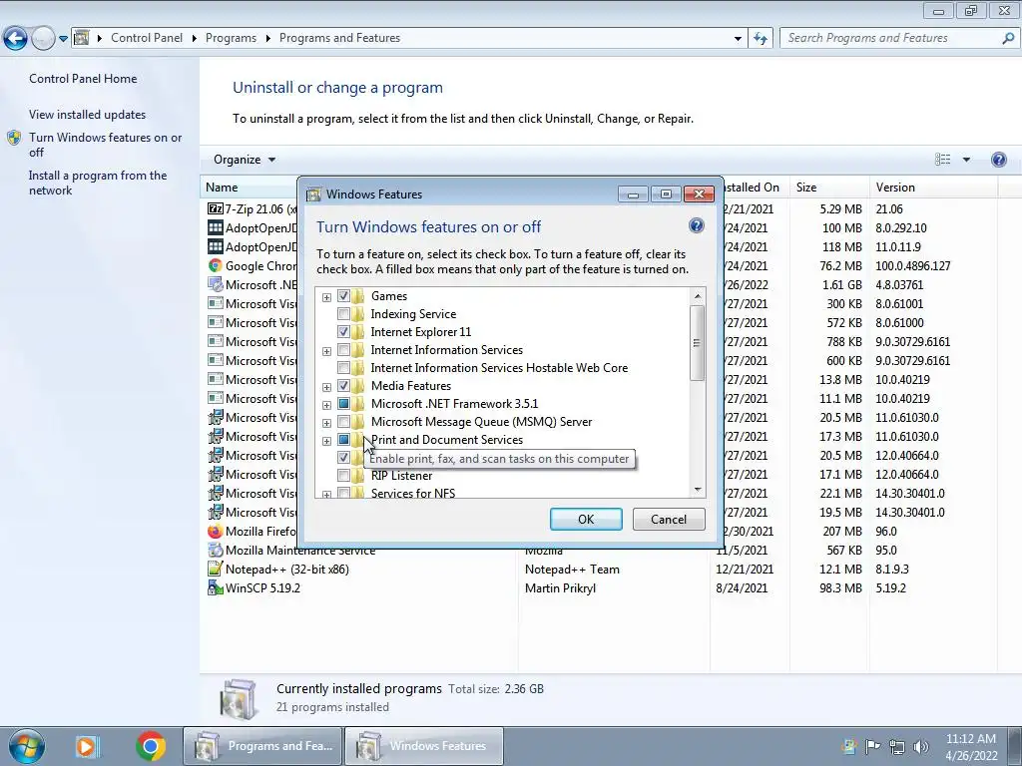Click Programs in the breadcrumb path
1022x766 pixels.
231,38
